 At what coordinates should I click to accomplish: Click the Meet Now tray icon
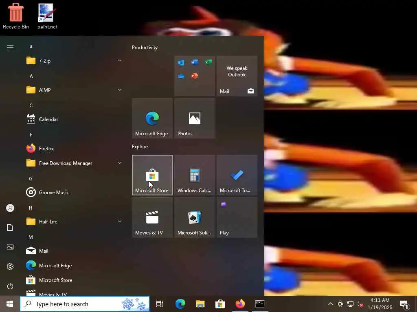click(340, 304)
